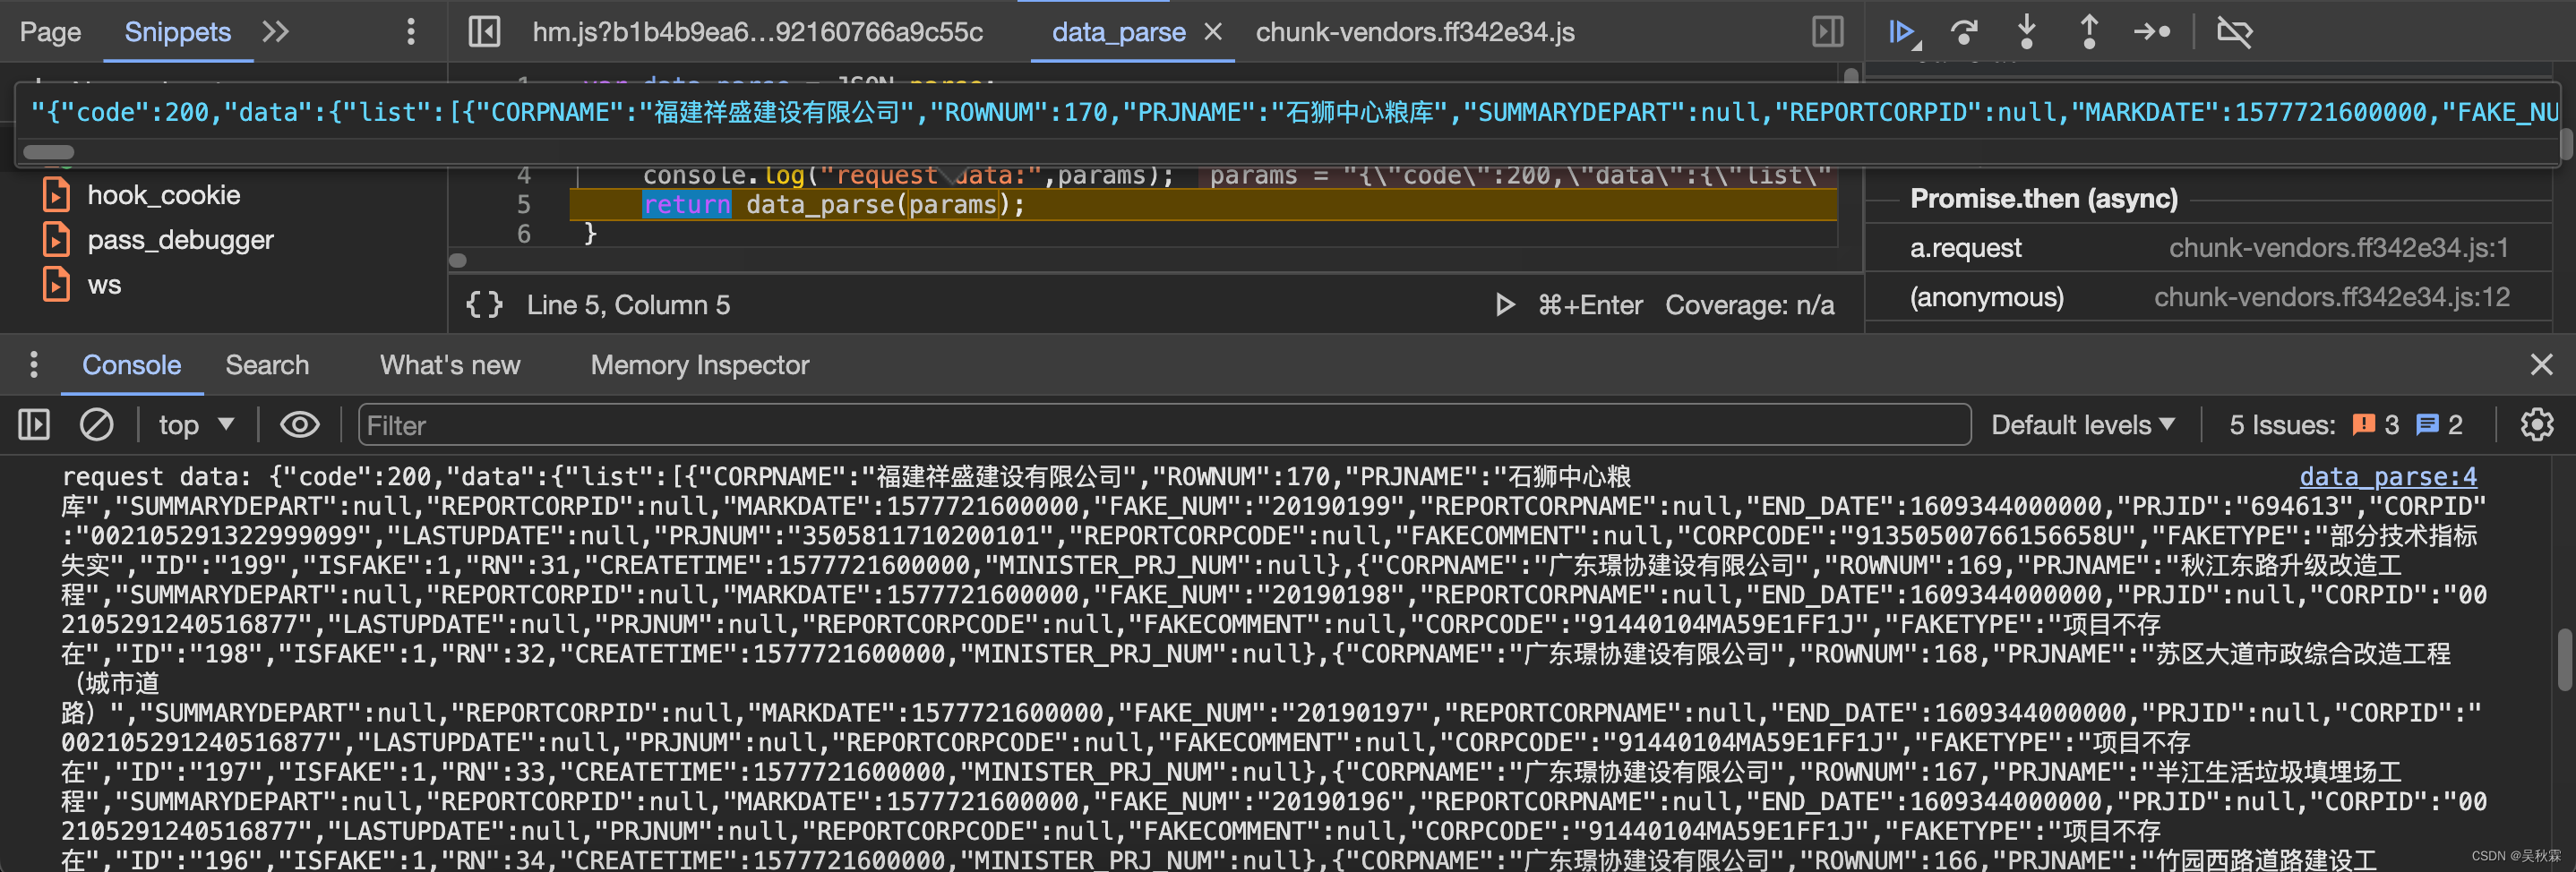Open the pass_debugger snippet

180,240
